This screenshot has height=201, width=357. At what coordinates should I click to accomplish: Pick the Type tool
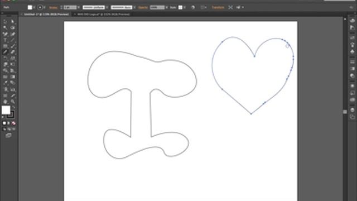coord(5,40)
